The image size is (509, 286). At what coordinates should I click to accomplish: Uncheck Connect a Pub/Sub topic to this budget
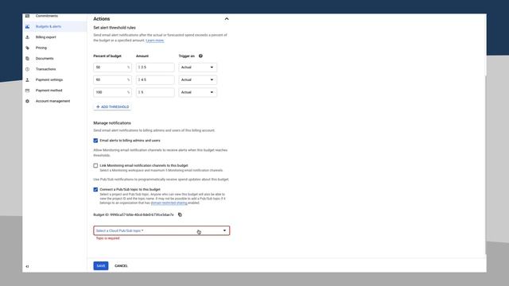[x=95, y=190]
